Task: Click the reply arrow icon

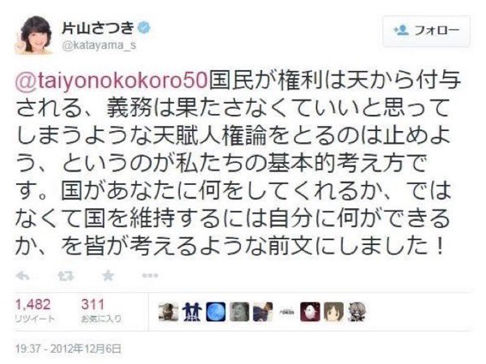Action: [22, 276]
